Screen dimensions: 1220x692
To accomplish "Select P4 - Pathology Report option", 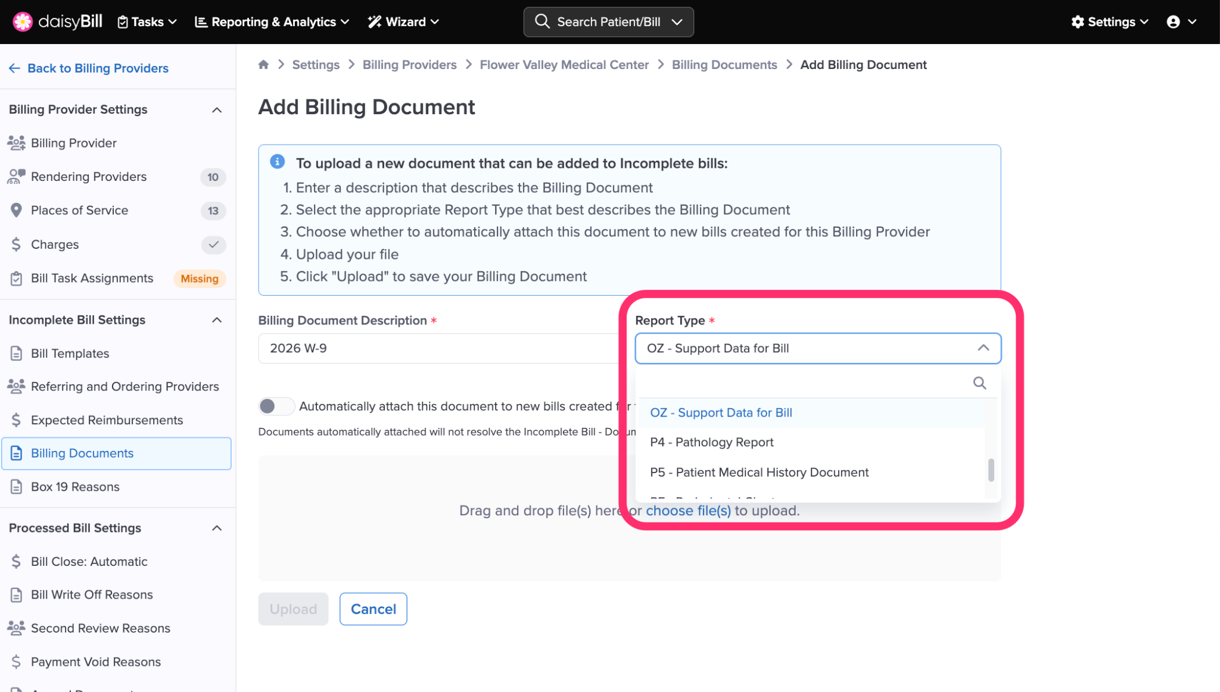I will point(712,442).
